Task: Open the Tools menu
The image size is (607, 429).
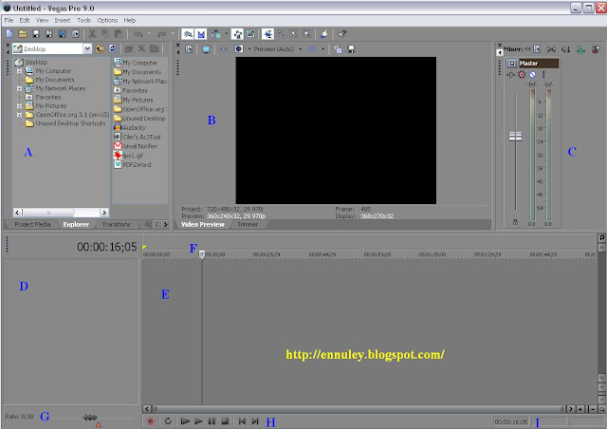Action: coord(83,20)
